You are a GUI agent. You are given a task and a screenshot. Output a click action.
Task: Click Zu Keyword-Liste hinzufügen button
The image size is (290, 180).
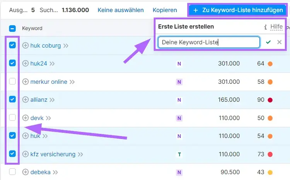tap(237, 10)
